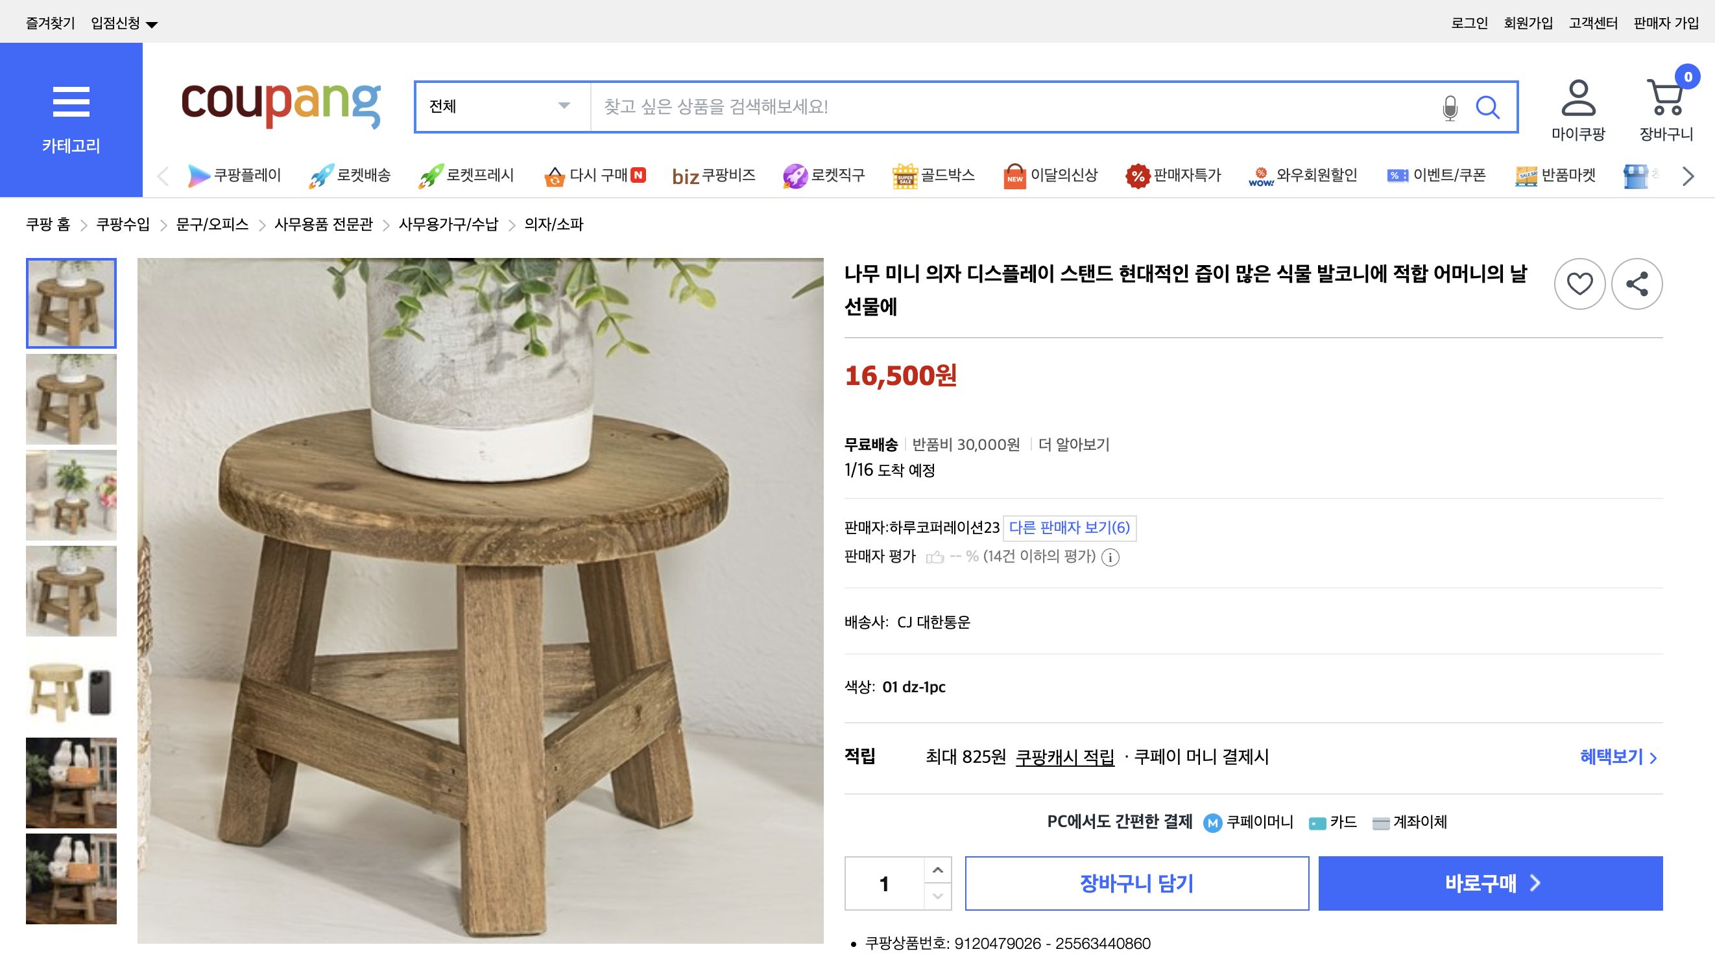Click the search magnifier icon
The width and height of the screenshot is (1715, 958).
coord(1490,106)
